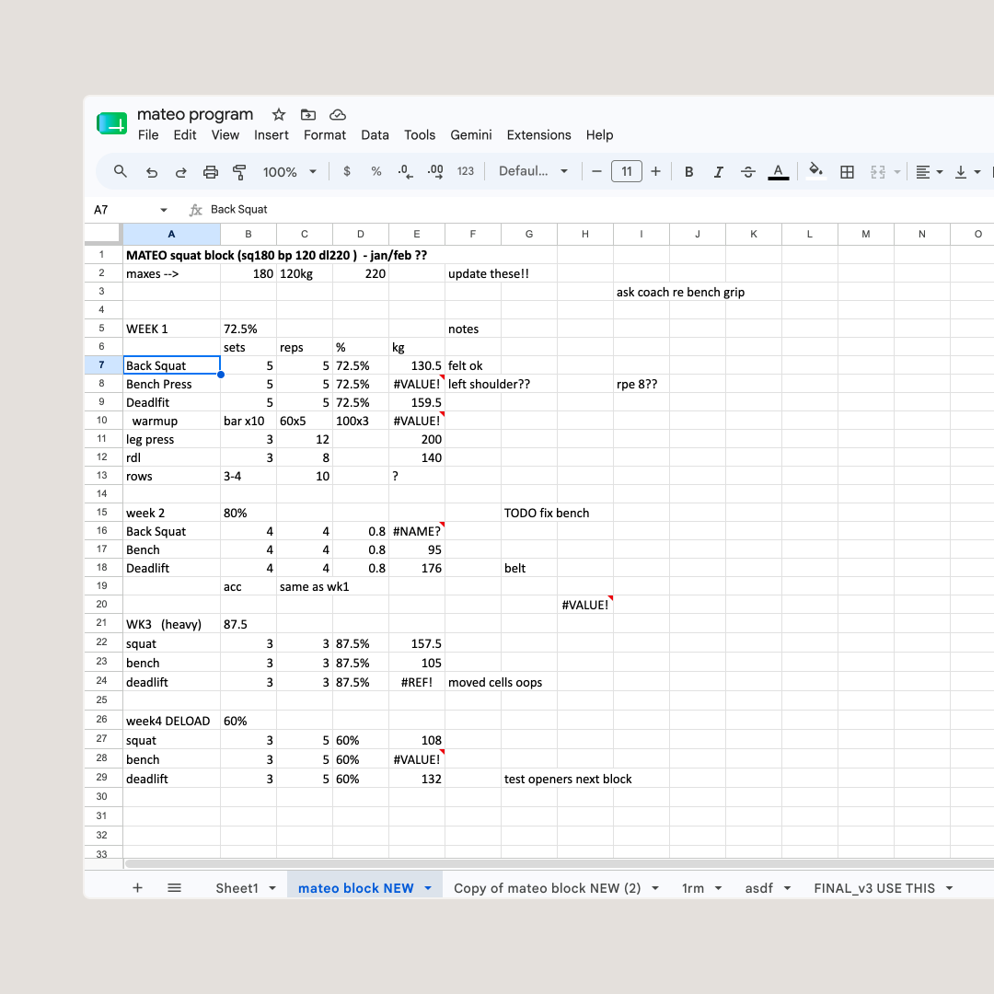Screen dimensions: 994x994
Task: Activate the paint format tool
Action: click(x=239, y=171)
